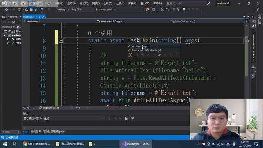This screenshot has height=148, width=263.
Task: Click the solution root node in tree
Action: pos(13,32)
